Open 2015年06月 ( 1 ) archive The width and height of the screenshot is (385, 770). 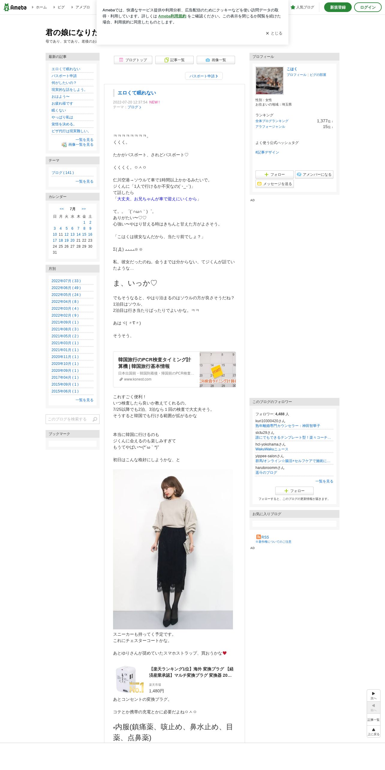(65, 391)
